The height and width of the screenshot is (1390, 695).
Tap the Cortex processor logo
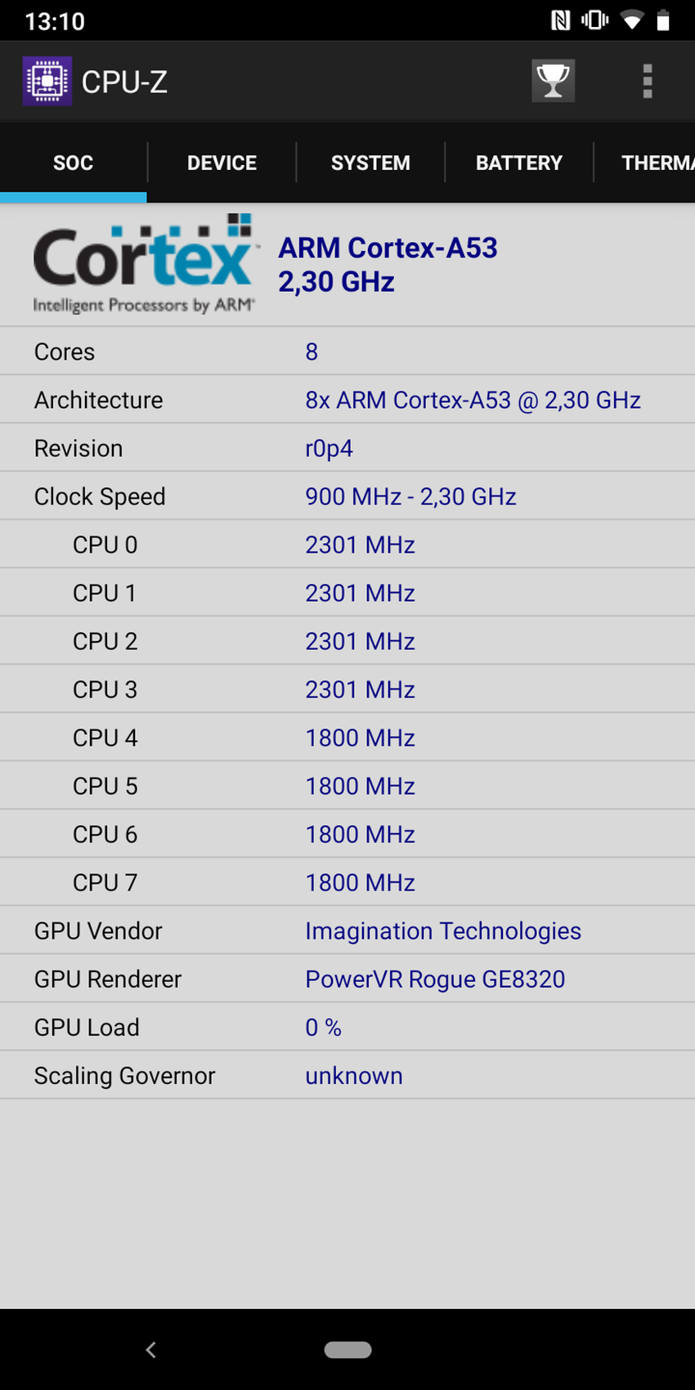(x=144, y=263)
